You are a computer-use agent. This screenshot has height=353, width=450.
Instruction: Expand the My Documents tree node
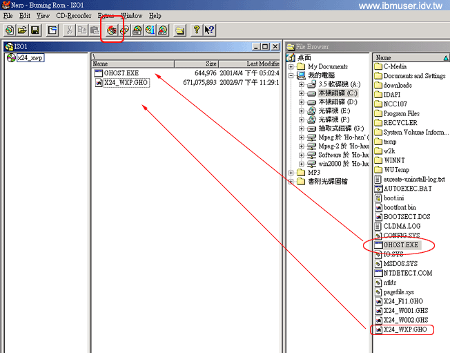pyautogui.click(x=291, y=66)
